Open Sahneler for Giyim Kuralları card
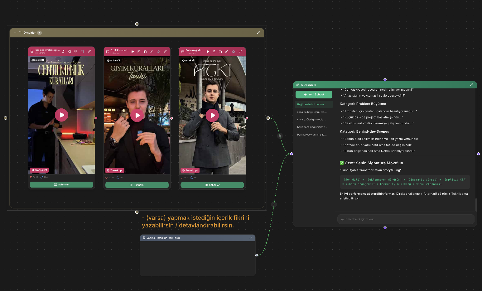The width and height of the screenshot is (482, 291). (137, 185)
